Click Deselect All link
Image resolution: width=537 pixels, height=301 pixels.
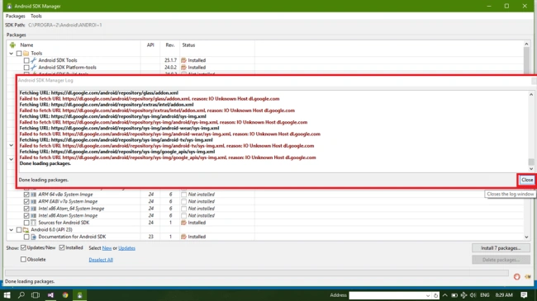[101, 260]
